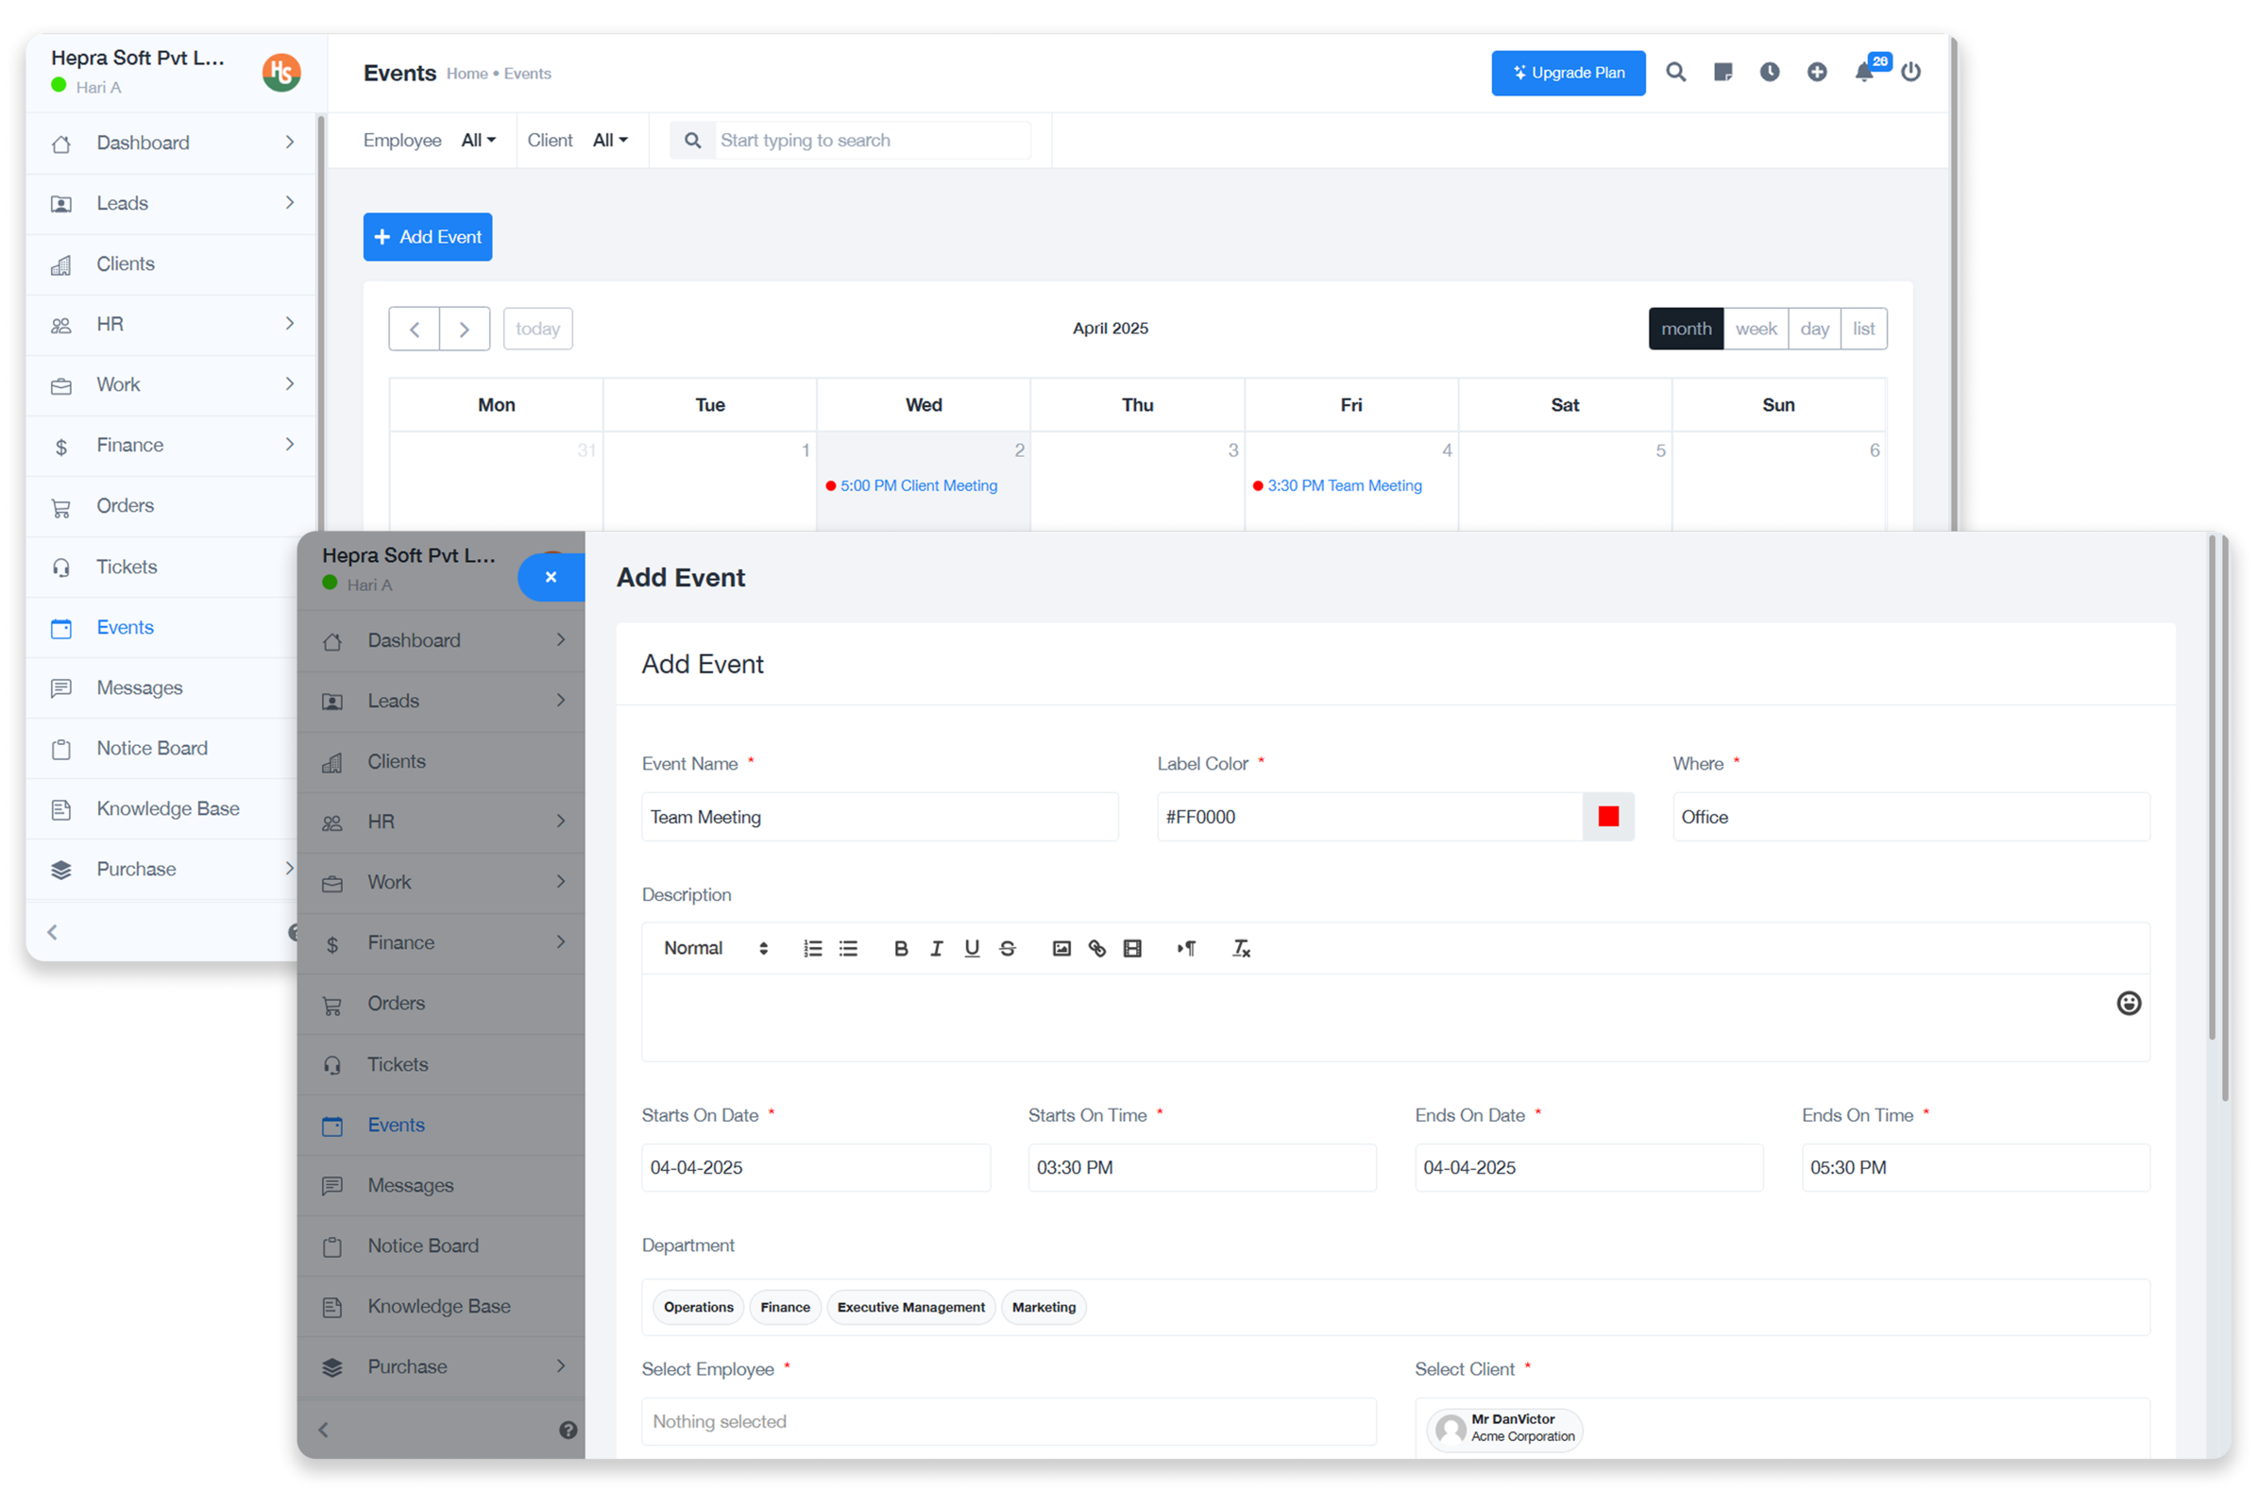The width and height of the screenshot is (2257, 1491).
Task: Toggle underline in description editor
Action: [972, 948]
